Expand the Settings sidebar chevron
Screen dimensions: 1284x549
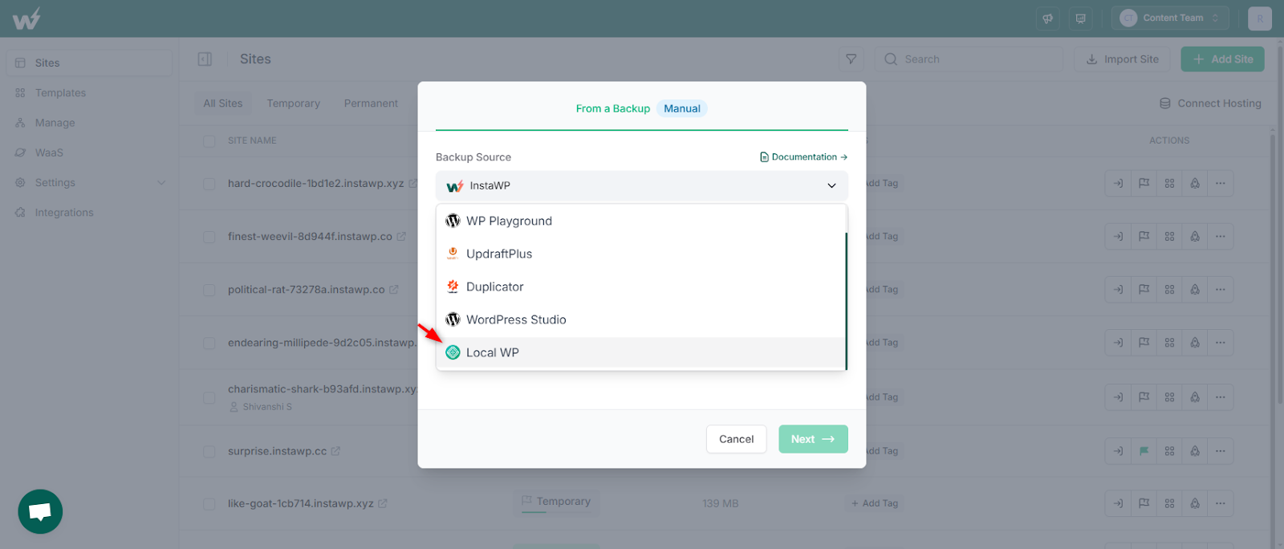pos(161,183)
